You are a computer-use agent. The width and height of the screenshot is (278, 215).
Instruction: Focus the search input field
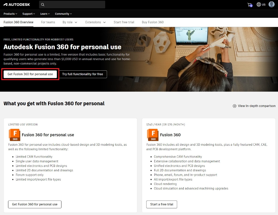click(72, 5)
